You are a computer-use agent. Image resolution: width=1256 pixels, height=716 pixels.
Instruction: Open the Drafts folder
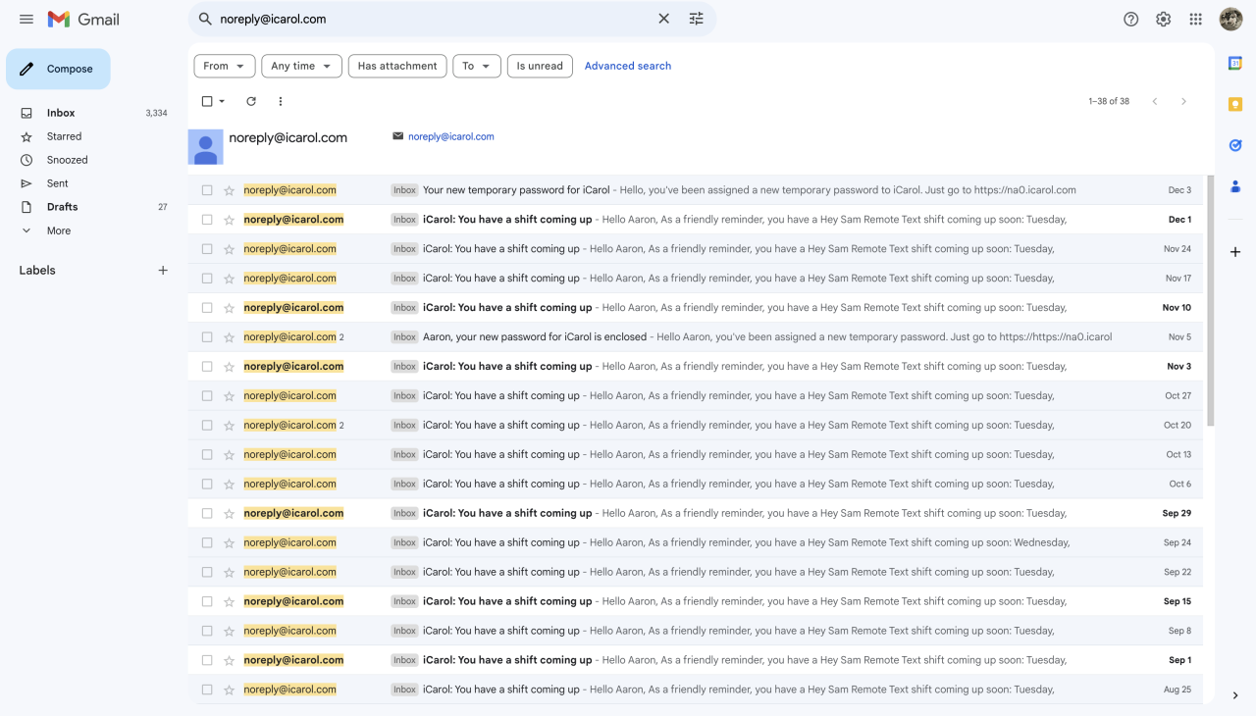[x=62, y=207]
